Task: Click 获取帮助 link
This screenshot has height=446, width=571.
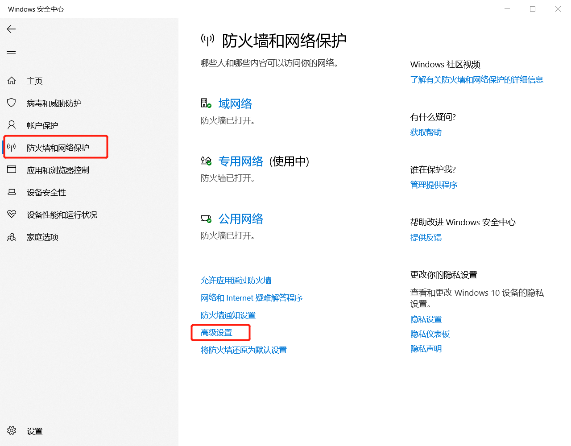Action: (426, 132)
